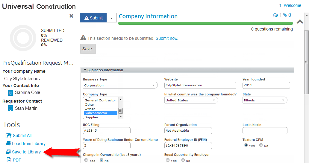The width and height of the screenshot is (309, 163).
Task: Click the PreQualification Request title text
Action: [x=38, y=63]
